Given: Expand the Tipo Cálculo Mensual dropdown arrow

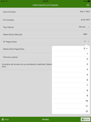Looking at the screenshot, I should (88, 27).
